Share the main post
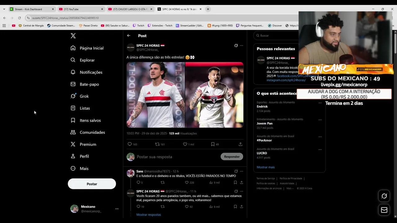This screenshot has height=223, width=397. pos(240,144)
